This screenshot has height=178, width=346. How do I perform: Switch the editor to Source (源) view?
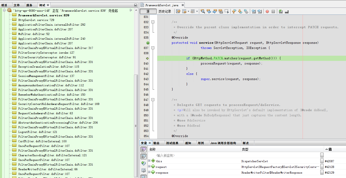coord(148,11)
